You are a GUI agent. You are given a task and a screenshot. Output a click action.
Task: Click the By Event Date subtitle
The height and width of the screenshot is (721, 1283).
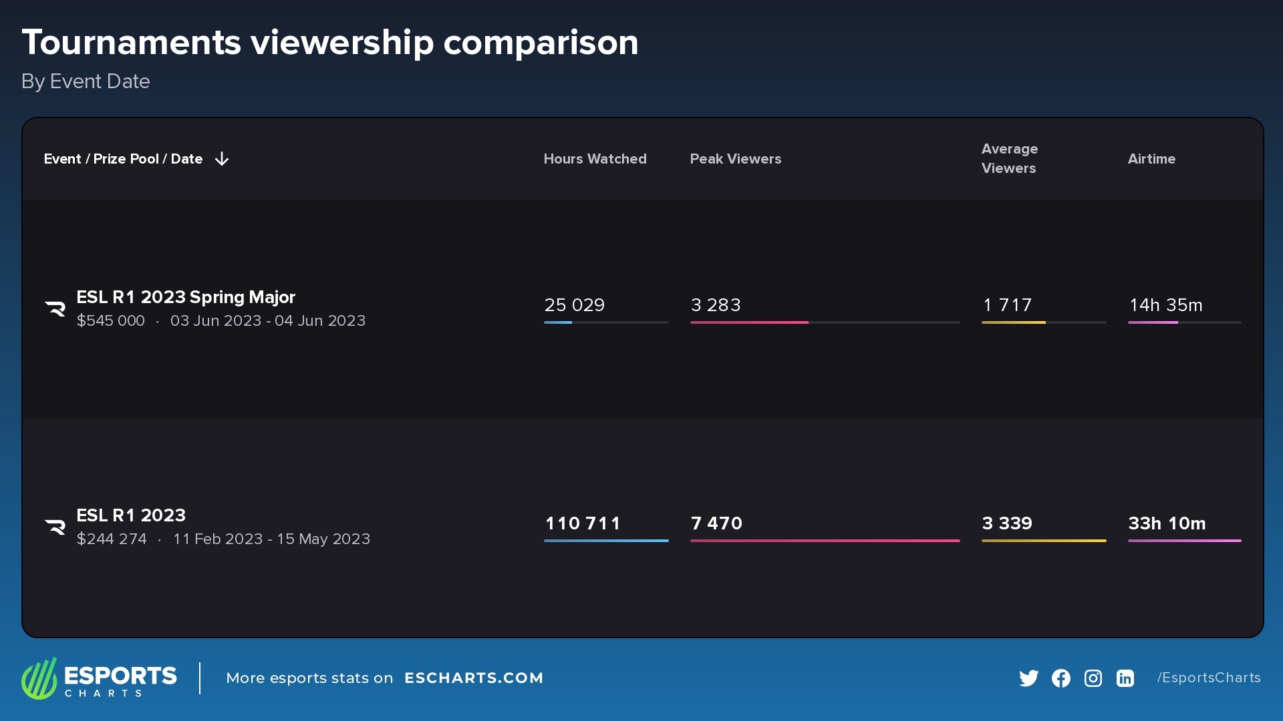(86, 81)
